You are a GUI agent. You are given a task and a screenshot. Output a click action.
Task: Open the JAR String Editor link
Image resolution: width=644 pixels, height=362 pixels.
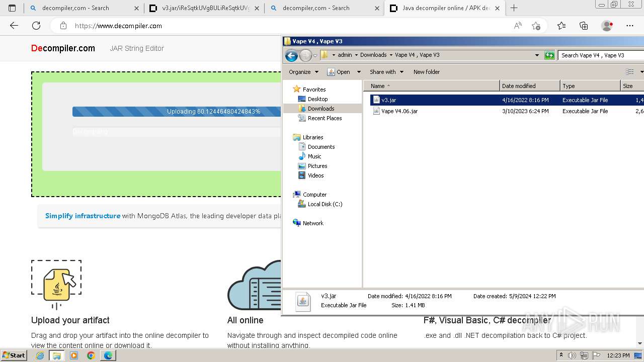pos(137,48)
